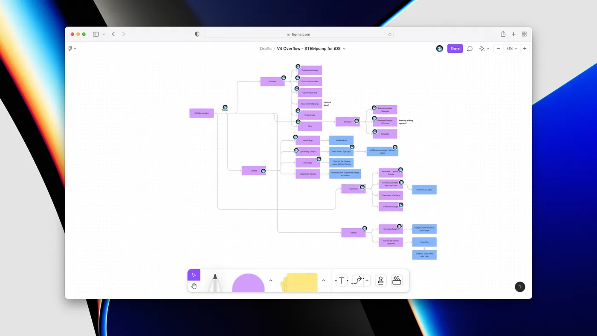Image resolution: width=597 pixels, height=336 pixels.
Task: Open Safari sidebar tab group dropdown
Action: coord(104,34)
